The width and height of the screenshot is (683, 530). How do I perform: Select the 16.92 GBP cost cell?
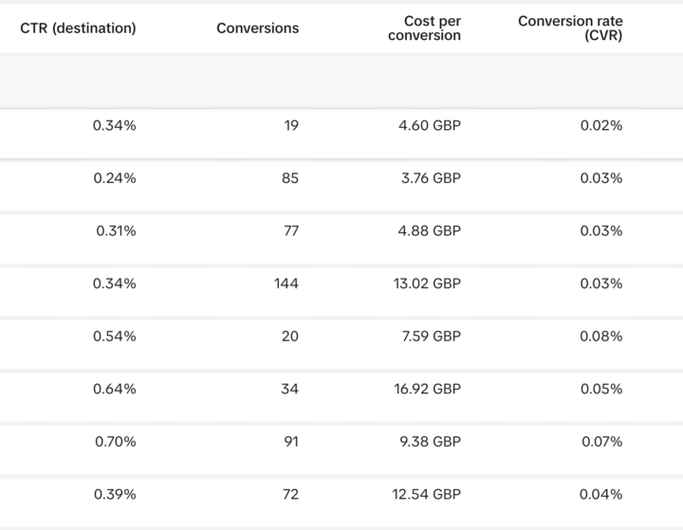click(426, 389)
